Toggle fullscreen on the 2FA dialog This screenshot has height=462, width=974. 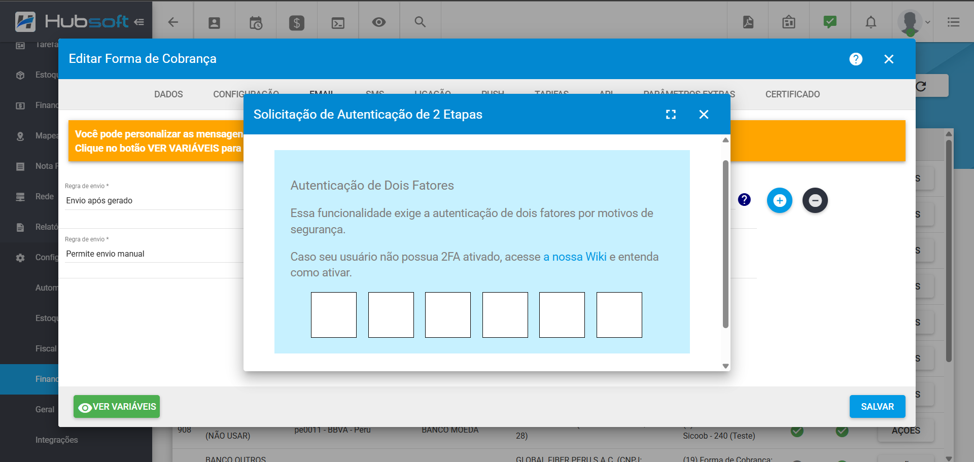point(671,115)
